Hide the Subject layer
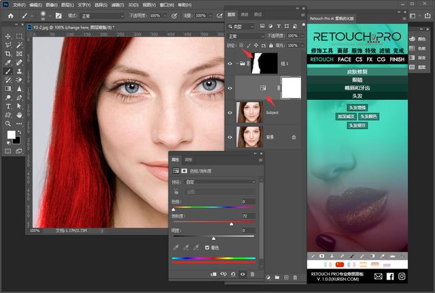Image resolution: width=435 pixels, height=293 pixels. (230, 113)
